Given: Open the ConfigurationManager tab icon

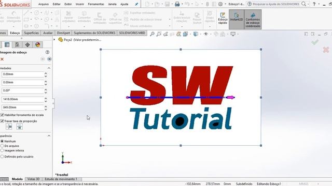Looking at the screenshot, I should (17, 45).
